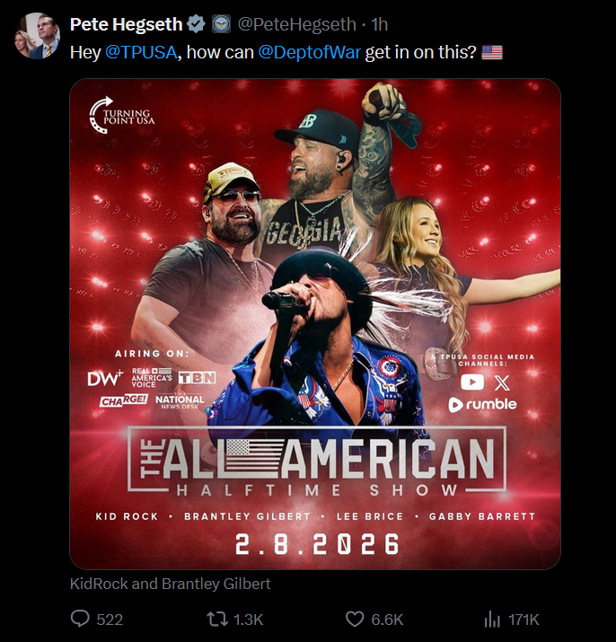Click the @PeteHegseth handle
Image resolution: width=616 pixels, height=642 pixels.
click(x=297, y=24)
